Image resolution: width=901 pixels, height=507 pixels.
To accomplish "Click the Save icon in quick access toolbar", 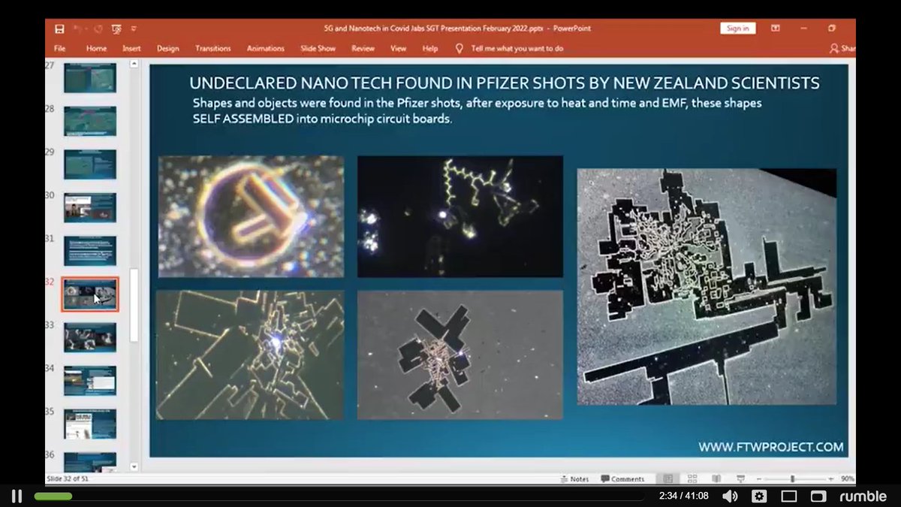I will (x=60, y=27).
